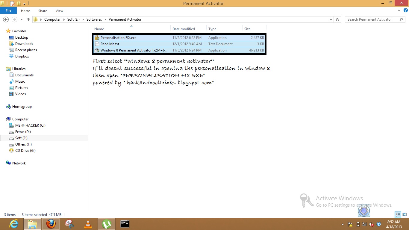Open Command Prompt from taskbar
Image resolution: width=409 pixels, height=230 pixels.
click(125, 224)
